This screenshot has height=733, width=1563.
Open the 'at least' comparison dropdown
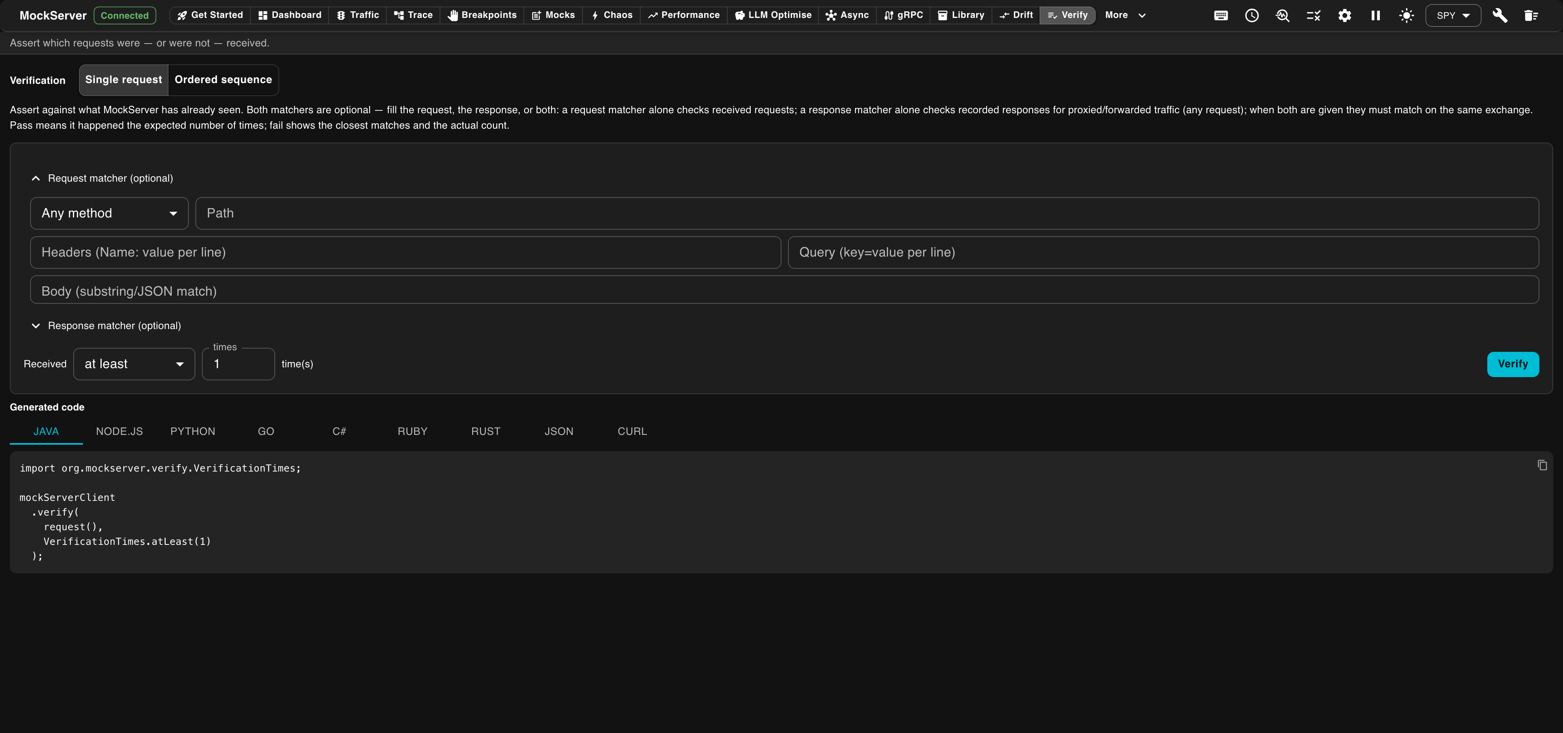pyautogui.click(x=134, y=364)
